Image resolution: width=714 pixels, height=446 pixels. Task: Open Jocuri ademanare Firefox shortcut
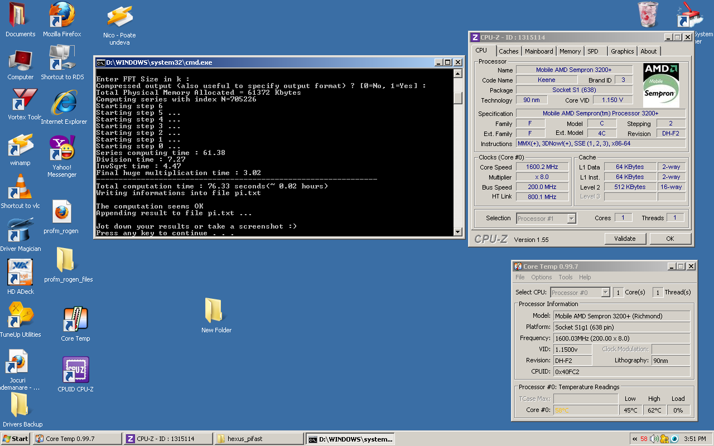(20, 369)
